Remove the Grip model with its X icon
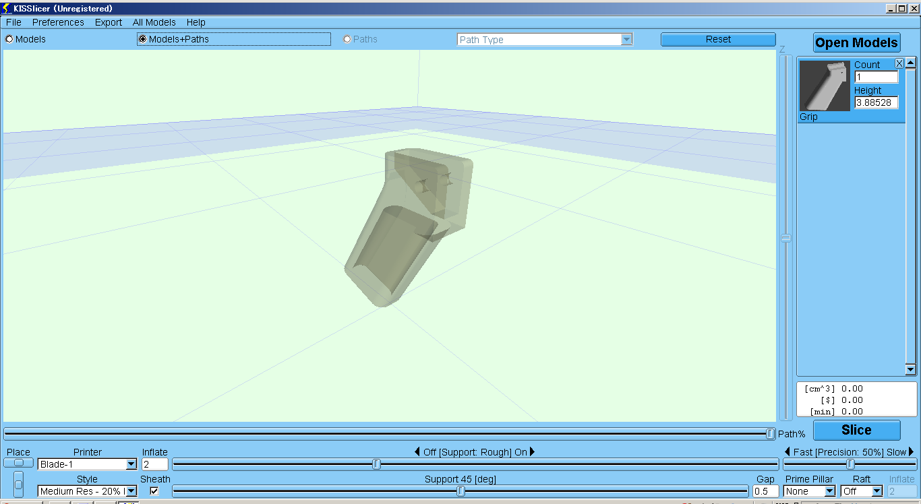The height and width of the screenshot is (504, 921). 899,63
